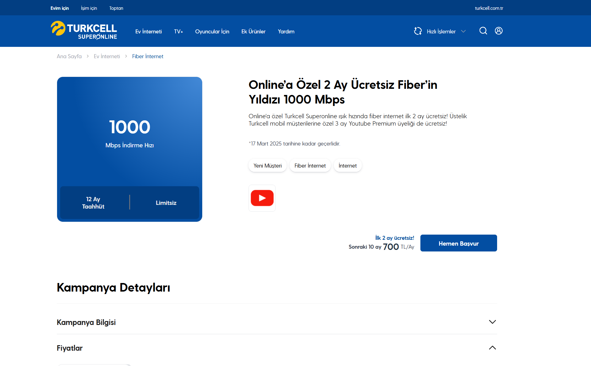
Task: Click the Hızlı İşlemler refresh icon
Action: [418, 31]
